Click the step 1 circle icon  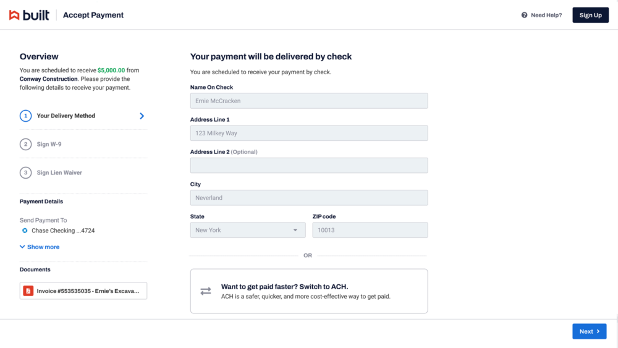coord(25,116)
